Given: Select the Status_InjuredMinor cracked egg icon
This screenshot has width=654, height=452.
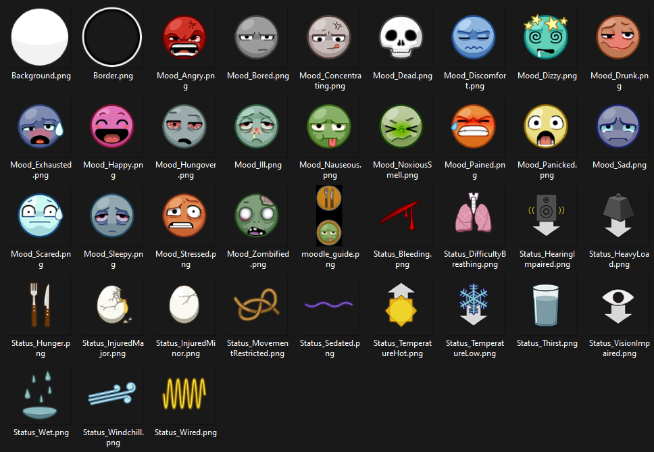Looking at the screenshot, I should coord(184,305).
